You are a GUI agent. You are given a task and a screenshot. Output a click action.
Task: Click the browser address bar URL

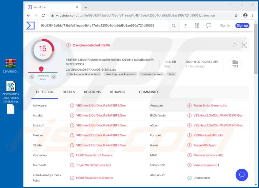click(x=135, y=15)
